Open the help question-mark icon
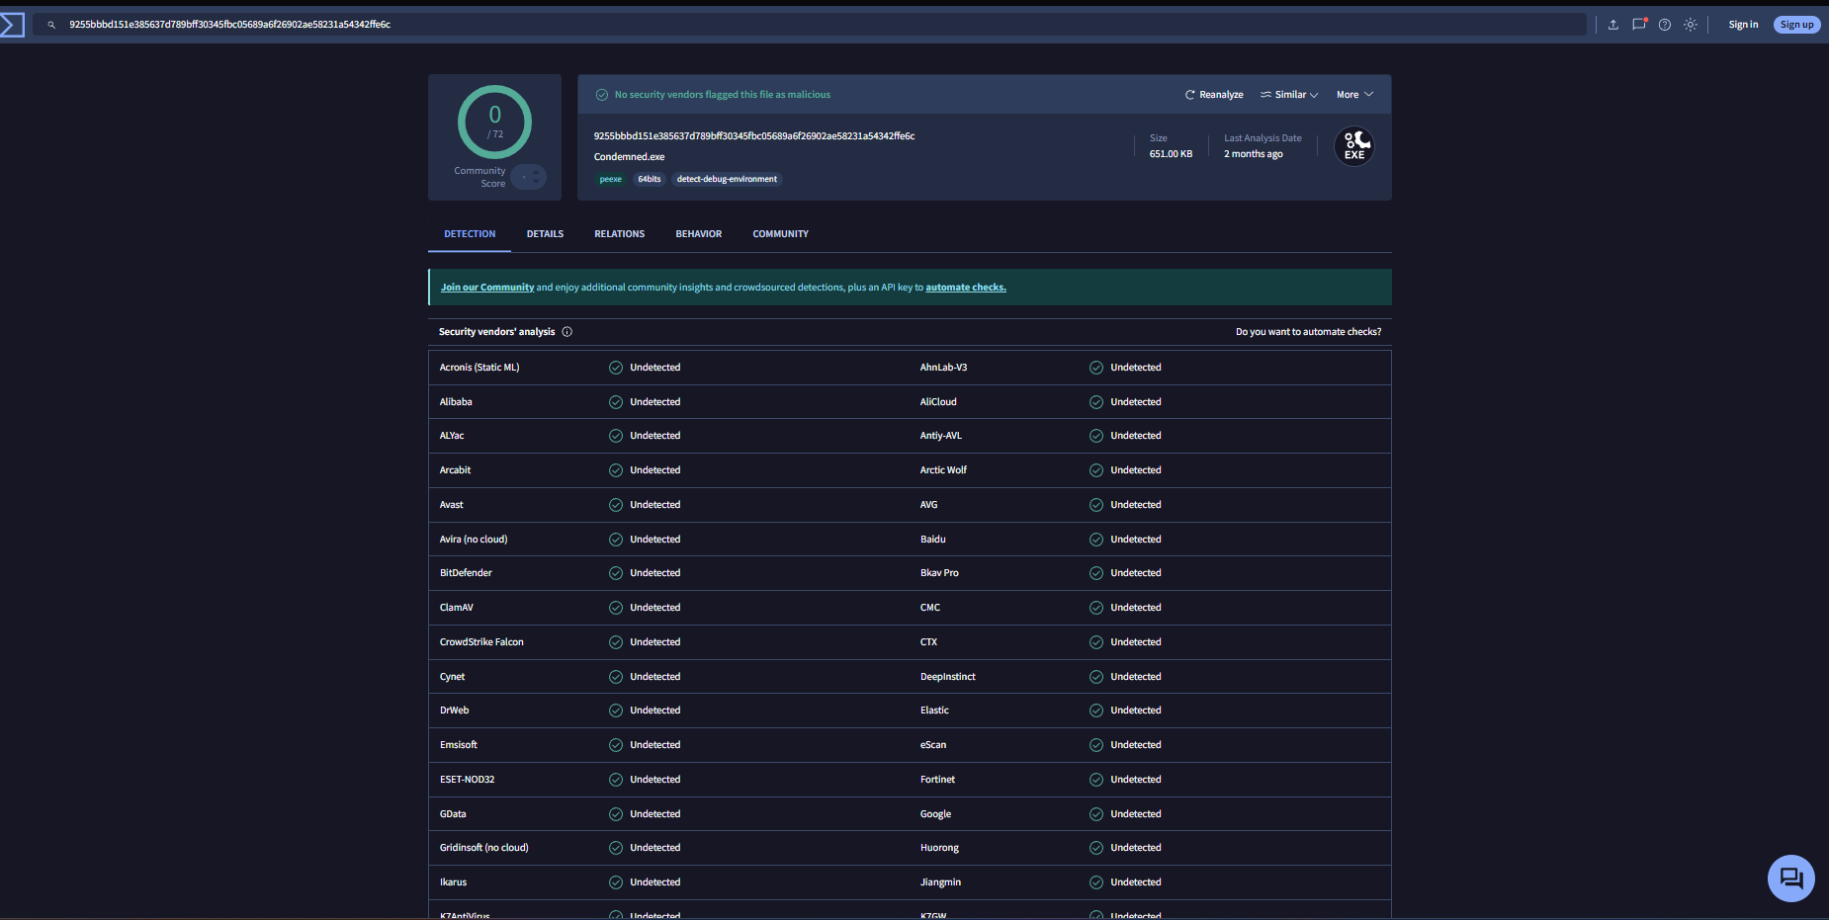 coord(1665,25)
